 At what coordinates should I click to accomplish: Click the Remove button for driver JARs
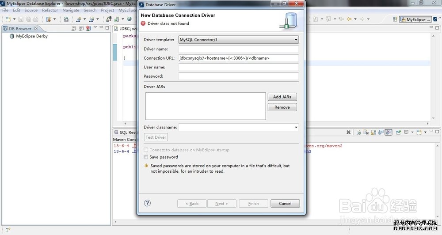pos(282,107)
